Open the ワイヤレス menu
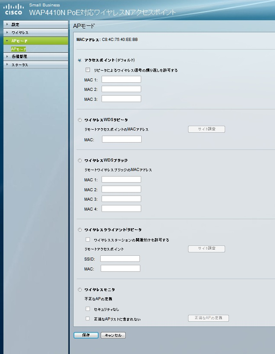The width and height of the screenshot is (275, 354). [36, 32]
